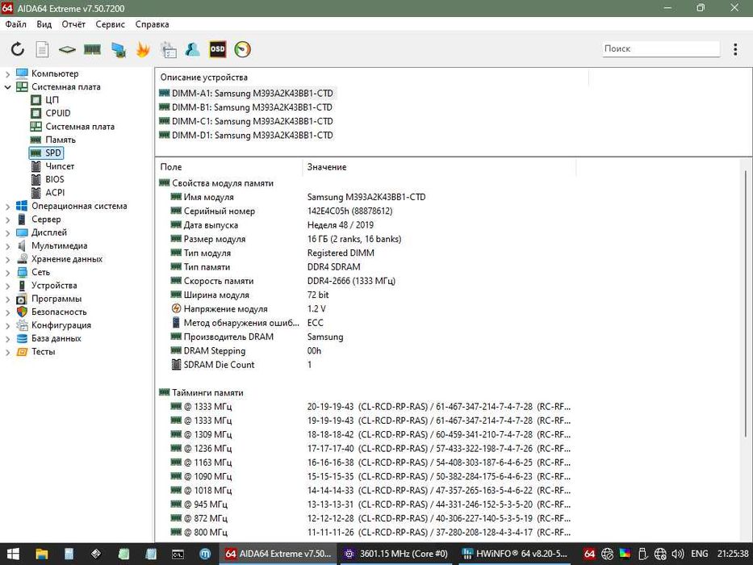753x565 pixels.
Task: Open the Windows Start button
Action: pyautogui.click(x=13, y=554)
